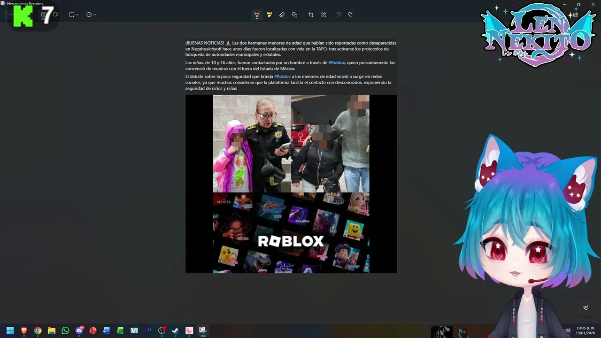601x338 pixels.
Task: Select the yellow highlighter tool
Action: click(270, 15)
